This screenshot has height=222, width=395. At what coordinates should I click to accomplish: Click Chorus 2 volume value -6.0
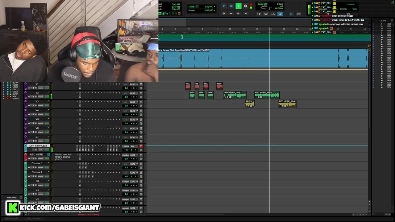point(126,176)
